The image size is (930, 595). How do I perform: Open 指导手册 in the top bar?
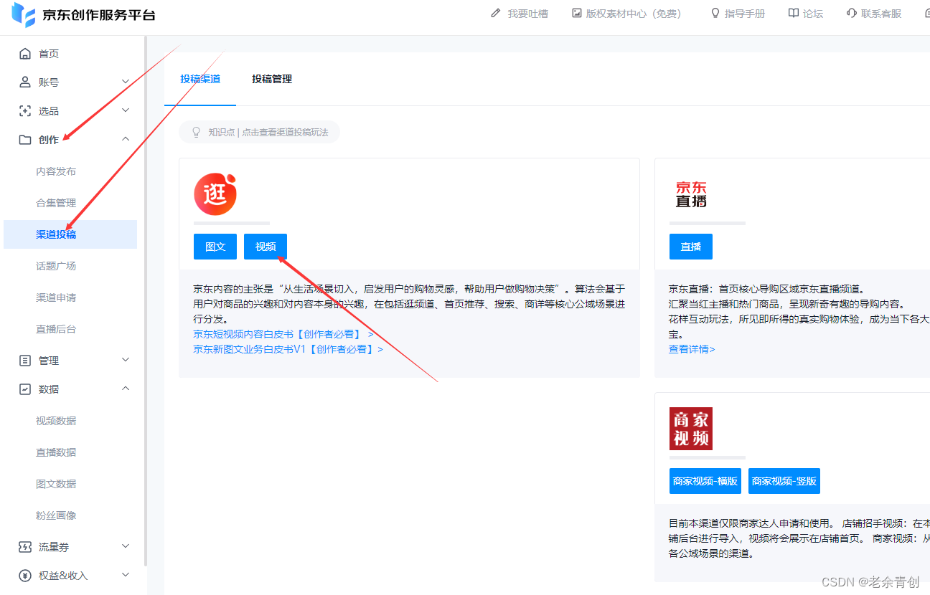(x=745, y=14)
